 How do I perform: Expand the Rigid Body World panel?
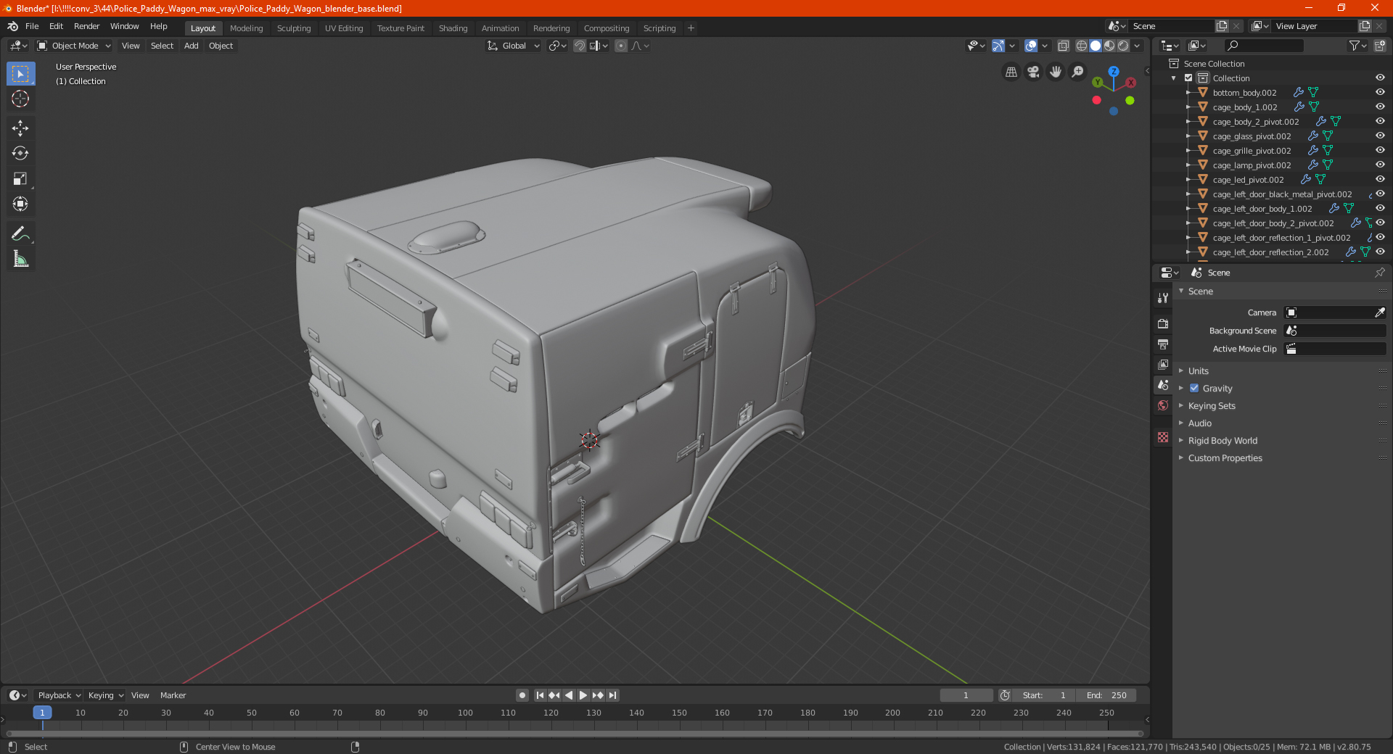coord(1223,441)
